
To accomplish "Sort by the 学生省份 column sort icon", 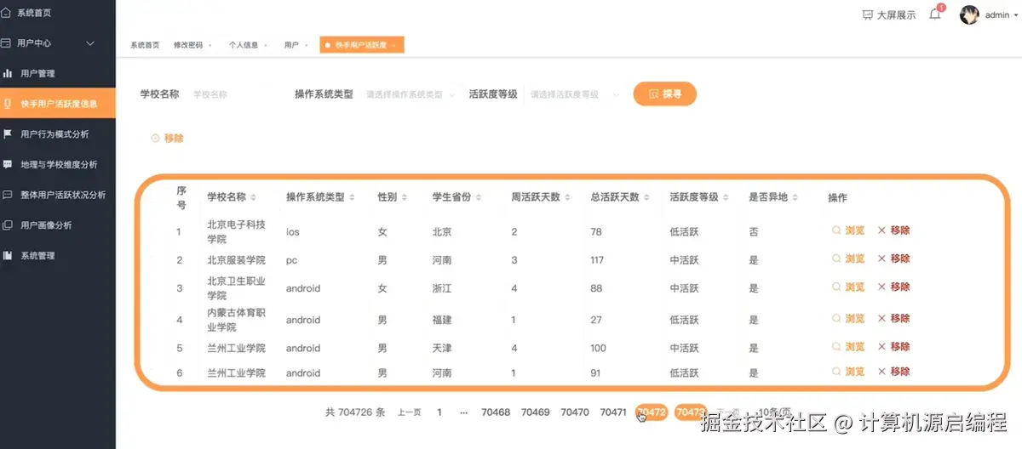I will click(479, 197).
